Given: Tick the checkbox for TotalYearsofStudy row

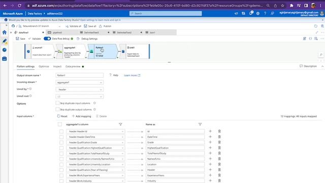Looking at the screenshot, I should click(x=61, y=154).
